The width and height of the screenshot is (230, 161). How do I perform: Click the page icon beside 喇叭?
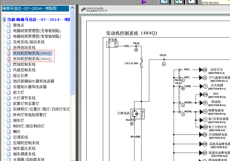pos(9,132)
